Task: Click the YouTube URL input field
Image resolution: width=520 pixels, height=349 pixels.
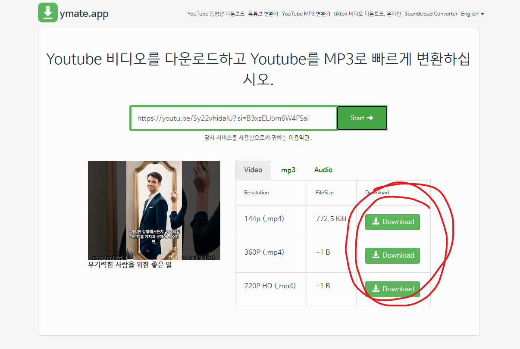Action: (233, 118)
